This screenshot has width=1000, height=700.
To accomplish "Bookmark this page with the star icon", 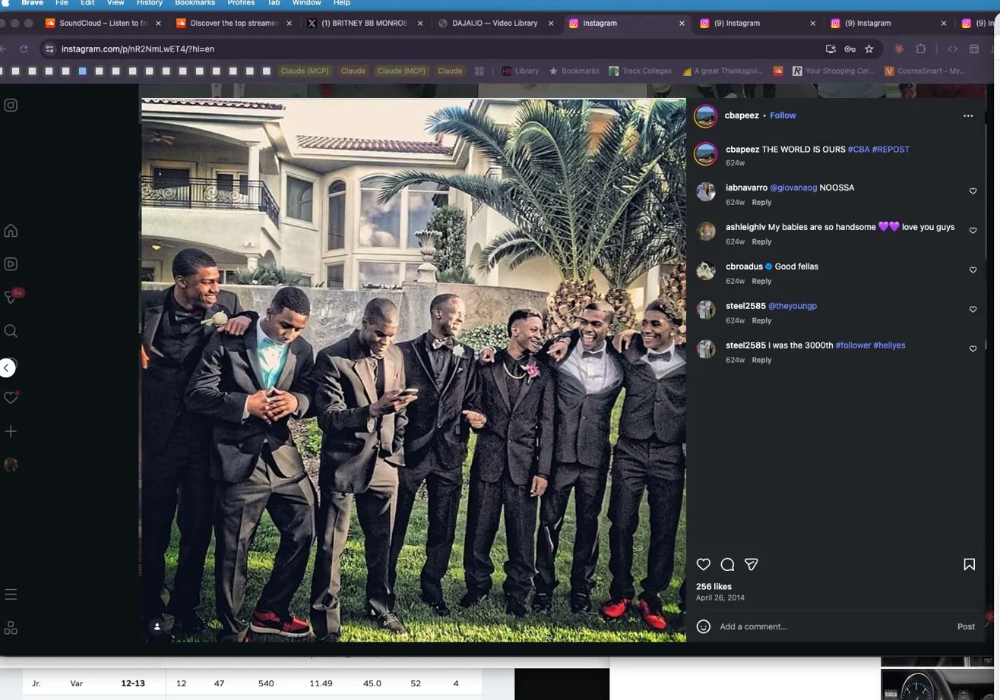I will pos(869,49).
